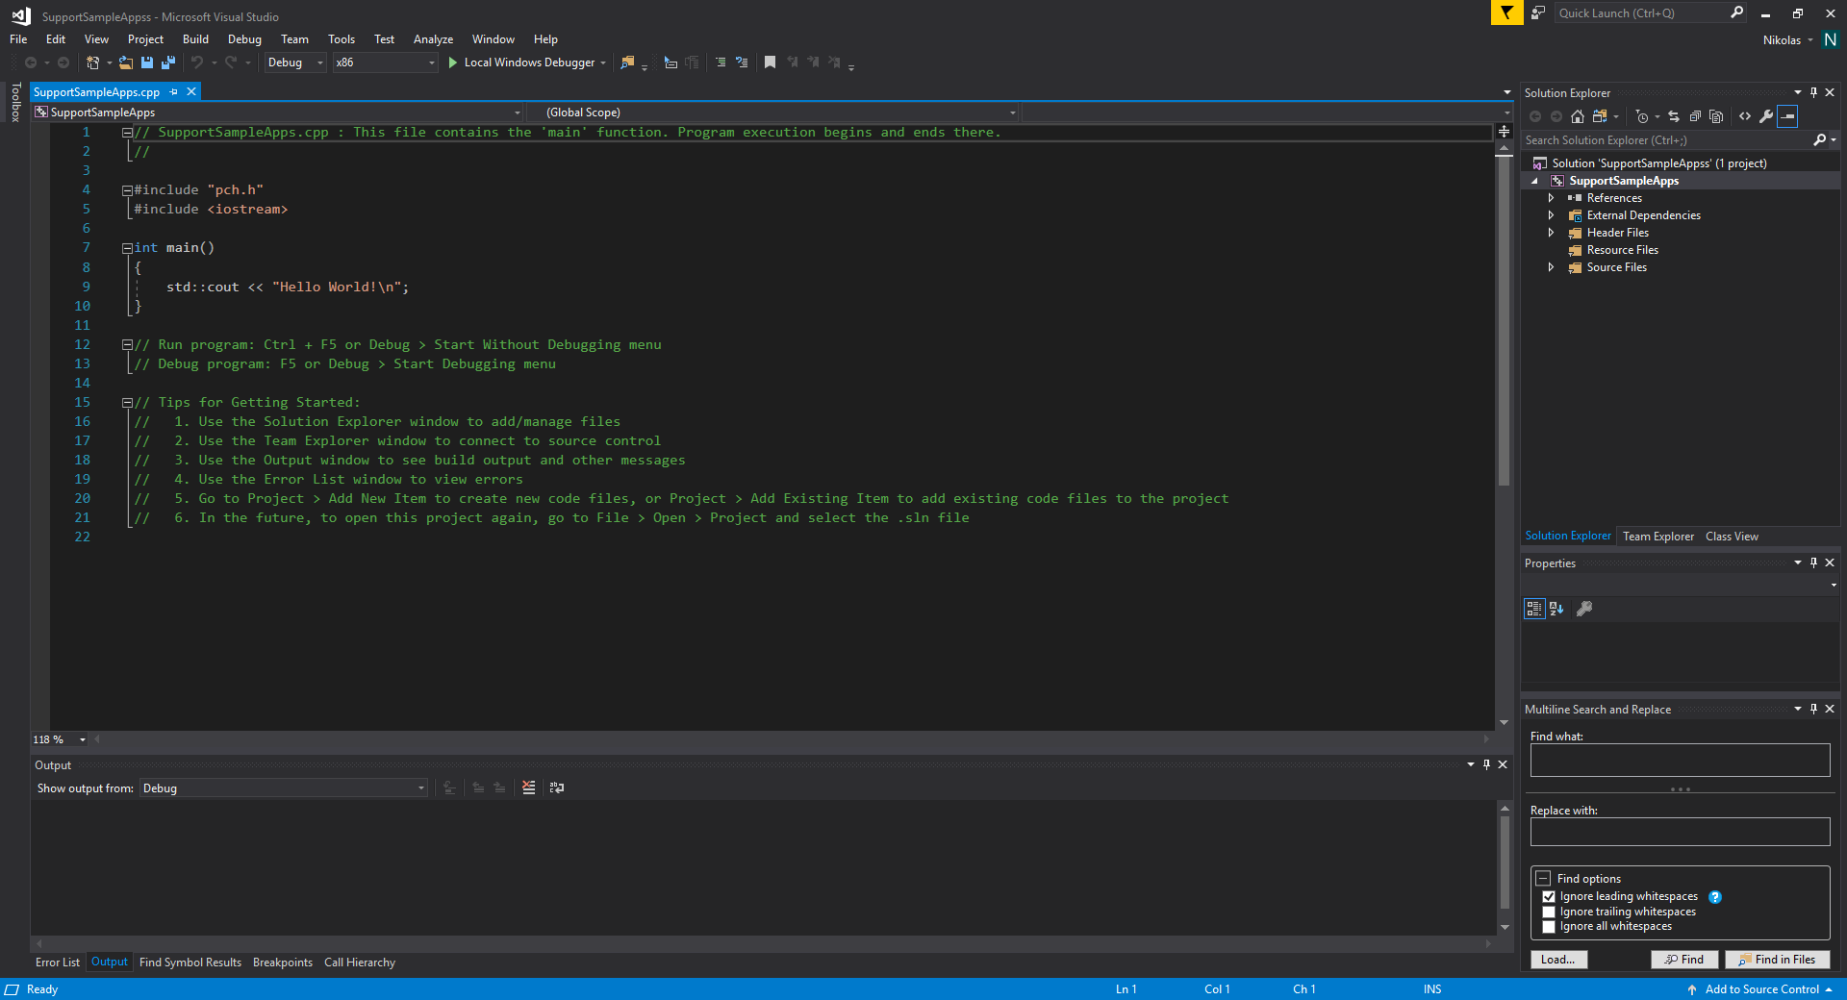Open the Global Scope dropdown
The image size is (1847, 1000).
(x=774, y=112)
